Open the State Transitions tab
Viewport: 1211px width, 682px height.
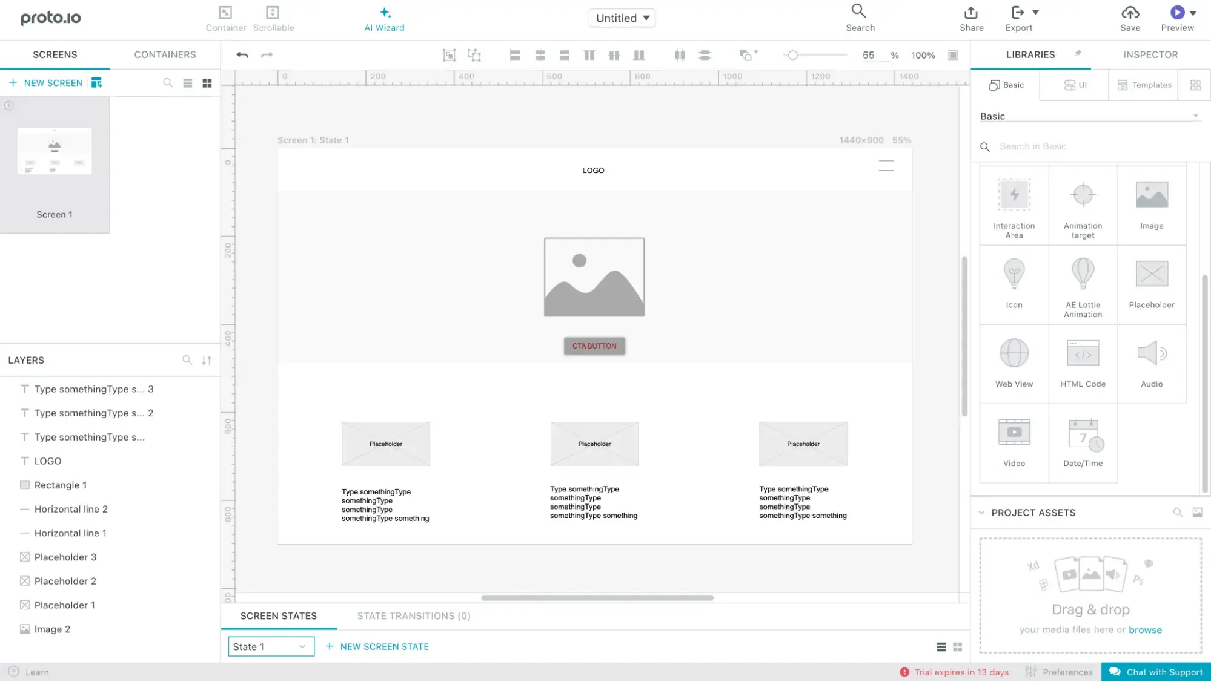coord(414,616)
